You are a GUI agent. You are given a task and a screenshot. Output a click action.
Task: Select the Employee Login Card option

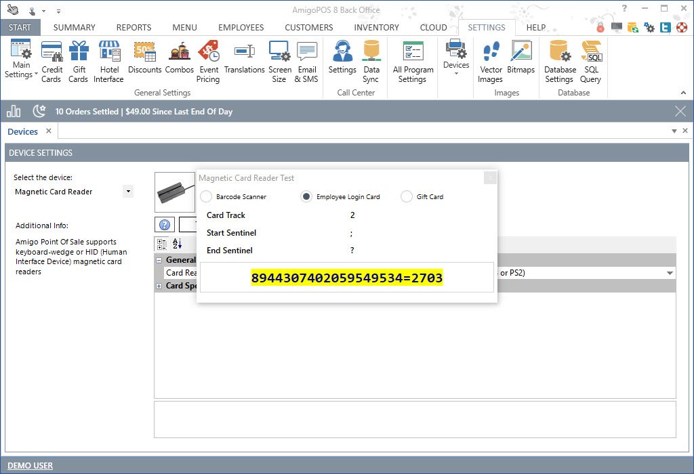306,197
